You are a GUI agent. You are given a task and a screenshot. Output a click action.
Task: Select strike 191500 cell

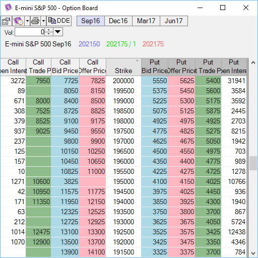(x=123, y=252)
